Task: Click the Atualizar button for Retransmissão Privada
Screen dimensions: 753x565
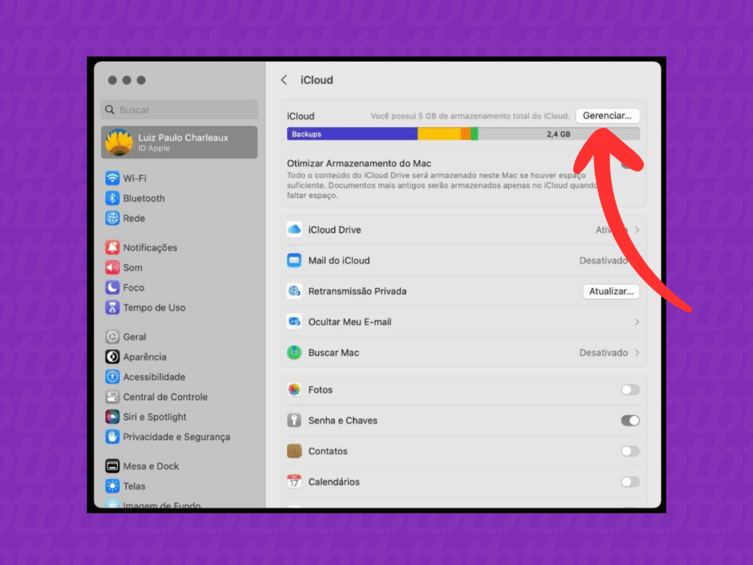Action: click(610, 291)
